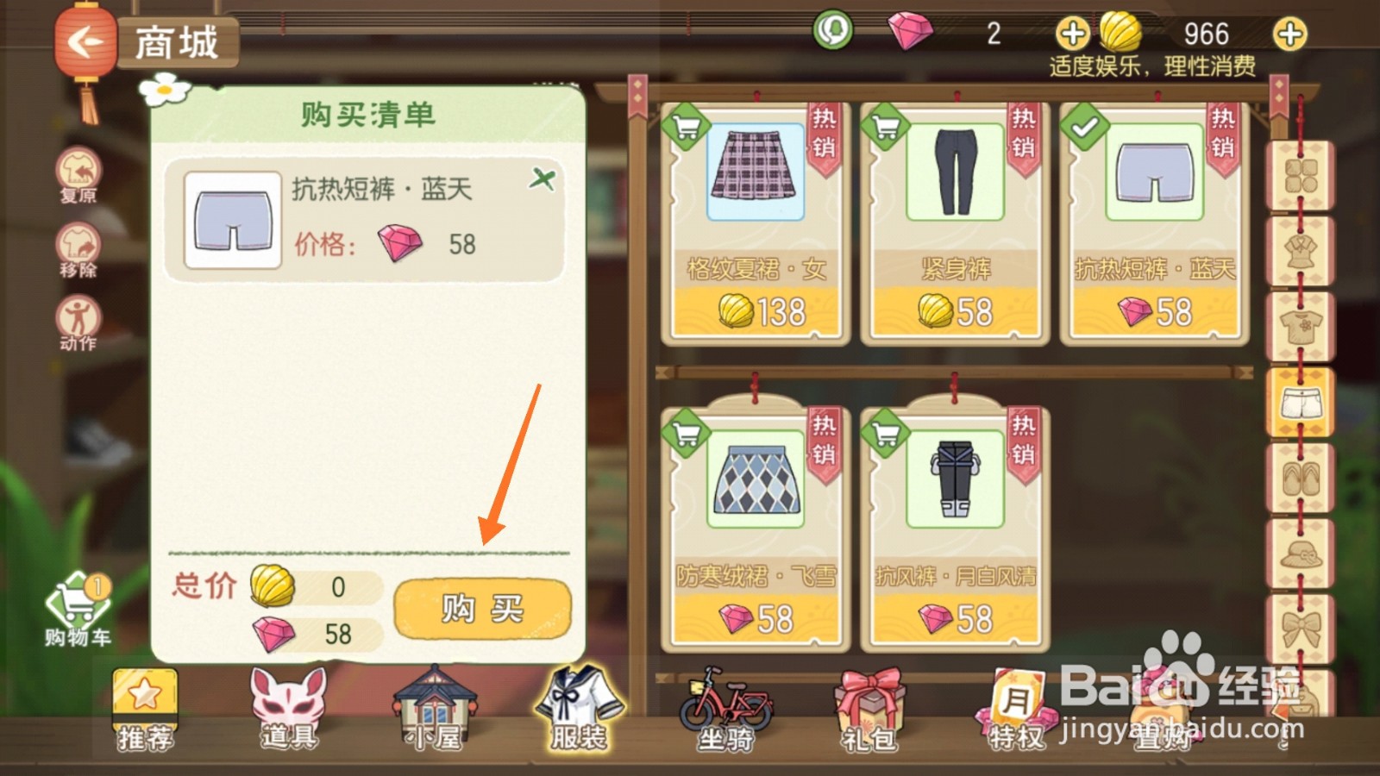Toggle cart for 紧身裤 item

click(885, 127)
